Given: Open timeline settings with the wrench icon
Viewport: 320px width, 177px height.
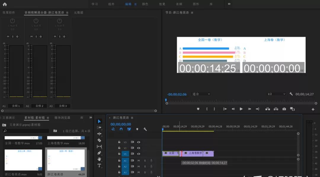Looking at the screenshot, I should [x=145, y=129].
